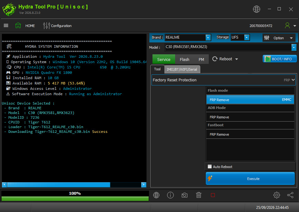Click the green user account icon
This screenshot has height=212, width=299.
287,25
